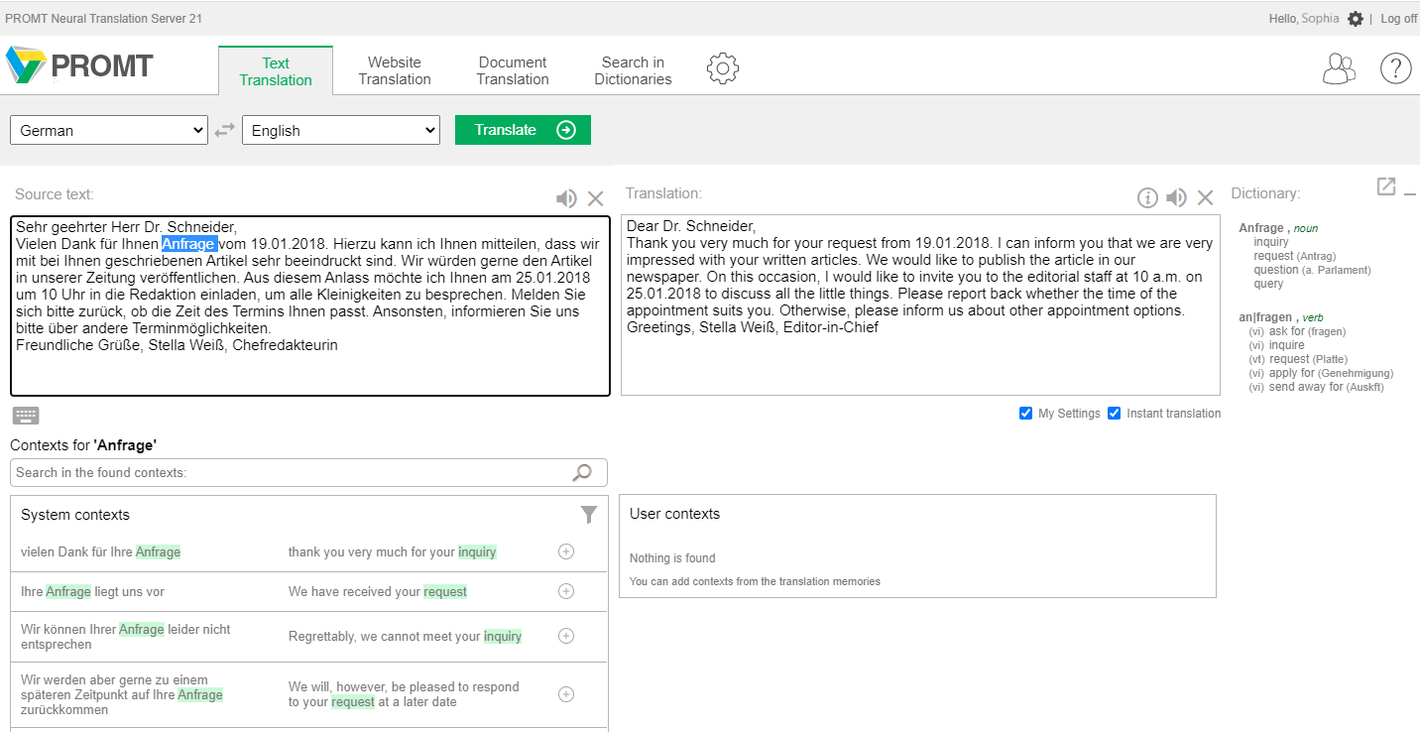Filter the system contexts list
Viewport: 1420px width, 732px height.
pos(589,514)
